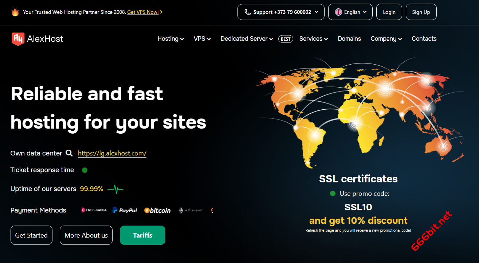This screenshot has width=479, height=263.
Task: Click the magnifier icon beside Own data center
Action: coord(69,153)
